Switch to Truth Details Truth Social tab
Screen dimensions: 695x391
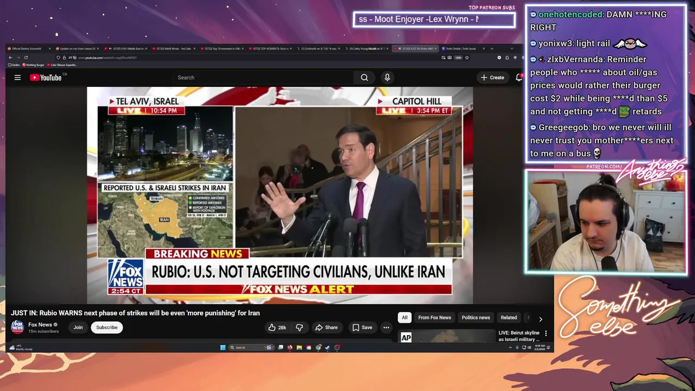click(x=462, y=49)
